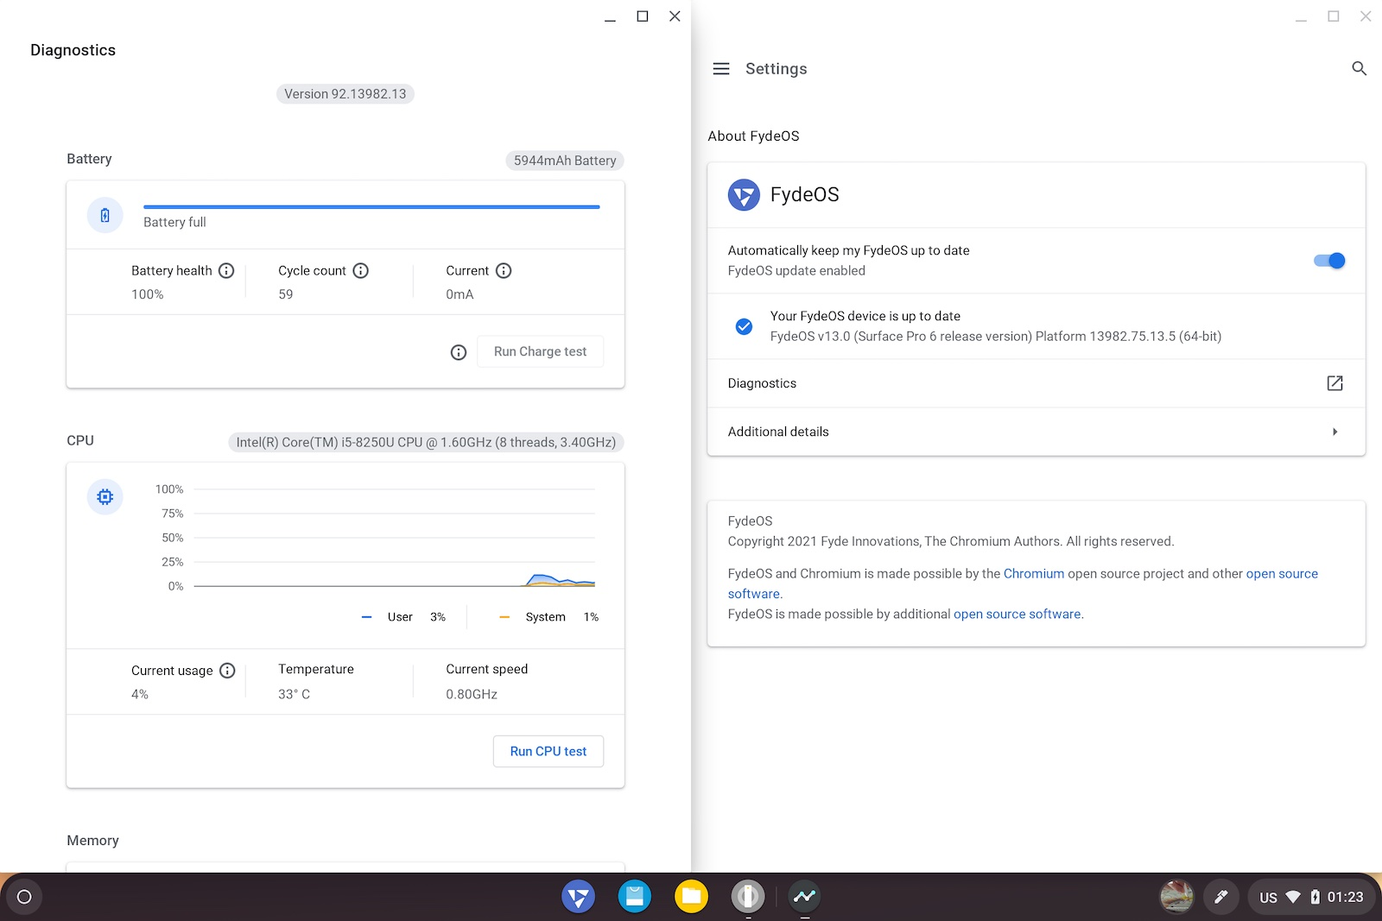Click the user avatar in shelf

1176,897
